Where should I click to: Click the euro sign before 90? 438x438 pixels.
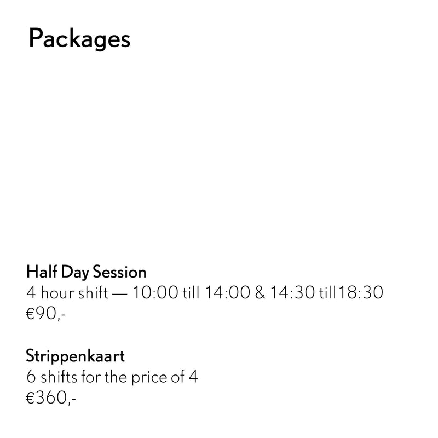[31, 314]
